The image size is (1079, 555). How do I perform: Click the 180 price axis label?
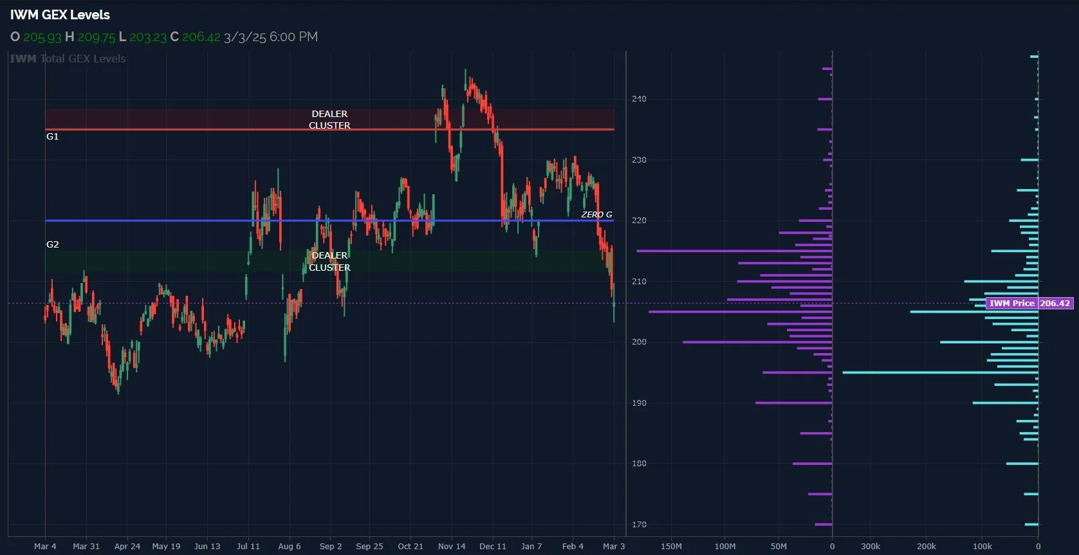coord(639,464)
